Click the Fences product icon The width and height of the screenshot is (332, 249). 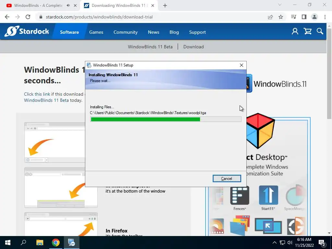pos(240,196)
